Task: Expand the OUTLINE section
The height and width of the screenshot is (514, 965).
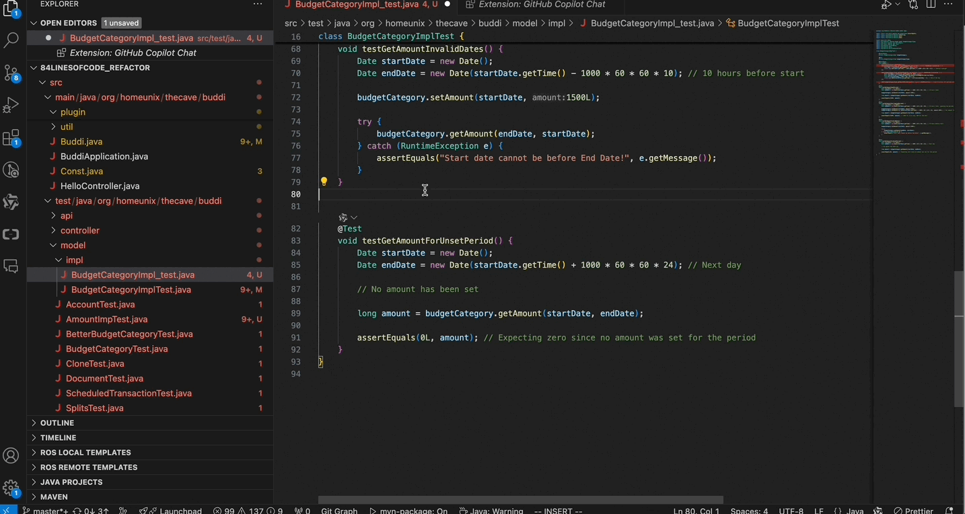Action: (x=57, y=423)
